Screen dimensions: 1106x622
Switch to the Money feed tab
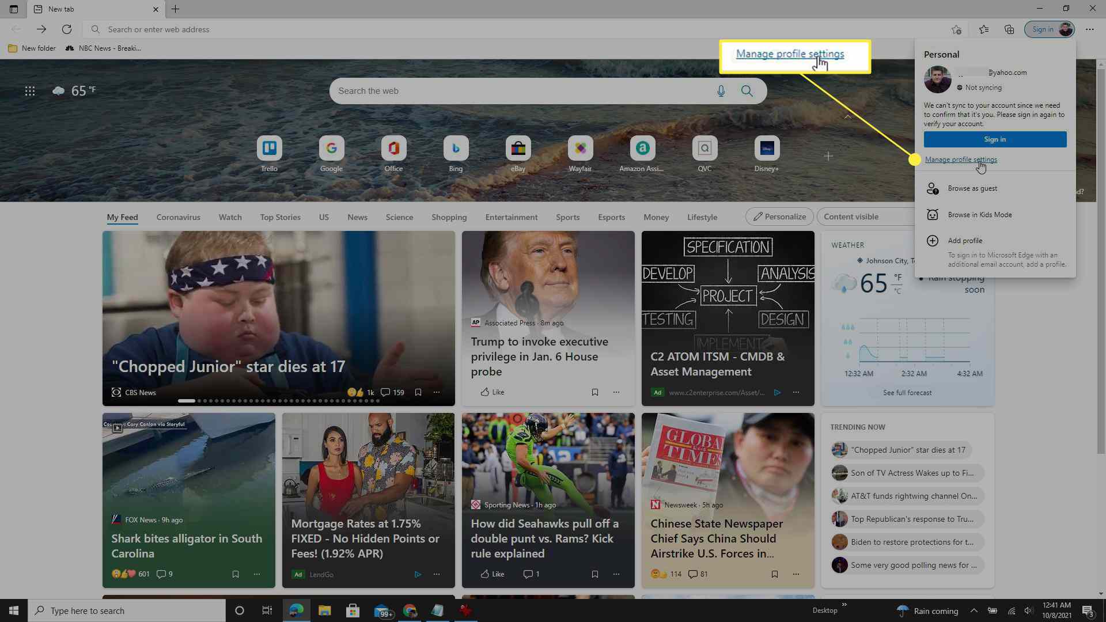tap(656, 217)
